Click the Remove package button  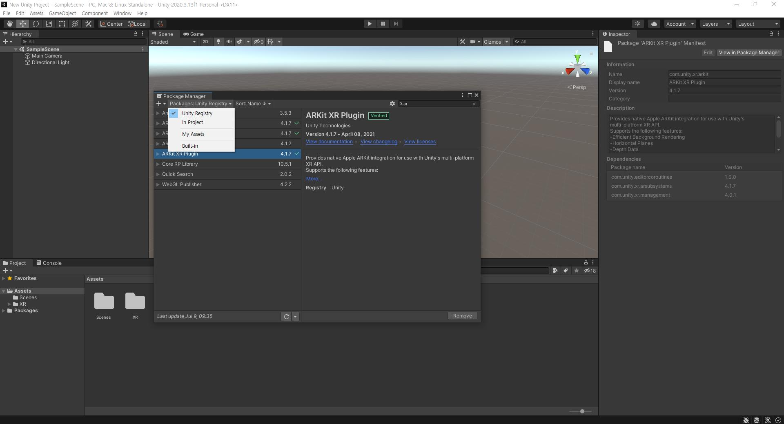[x=462, y=316]
